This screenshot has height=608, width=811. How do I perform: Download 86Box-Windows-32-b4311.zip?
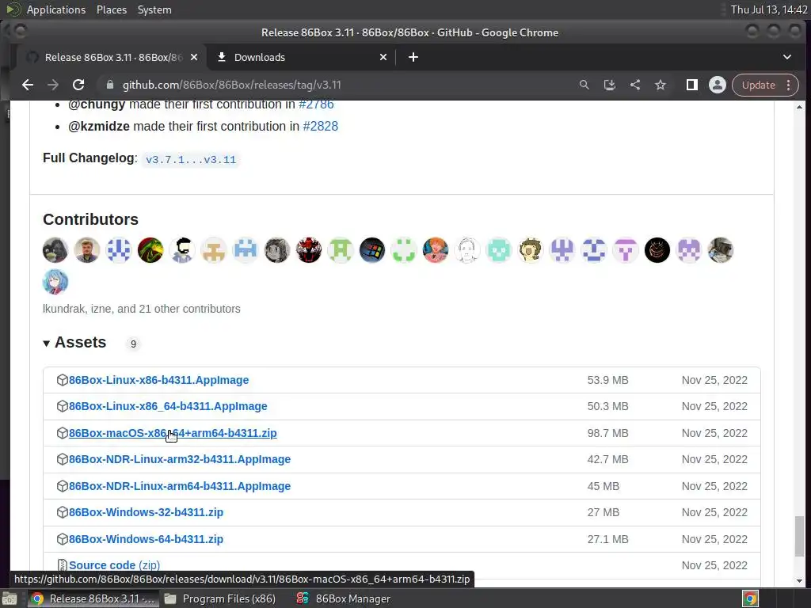pos(146,512)
